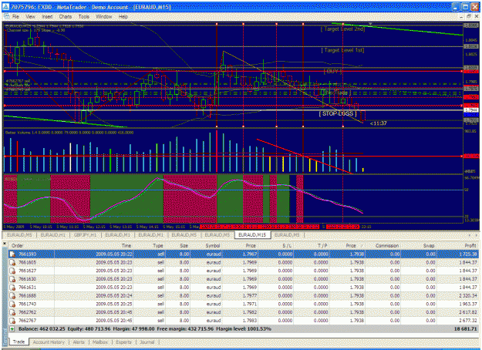Click the profit value 1 725.38
The height and width of the screenshot is (350, 482).
(468, 254)
